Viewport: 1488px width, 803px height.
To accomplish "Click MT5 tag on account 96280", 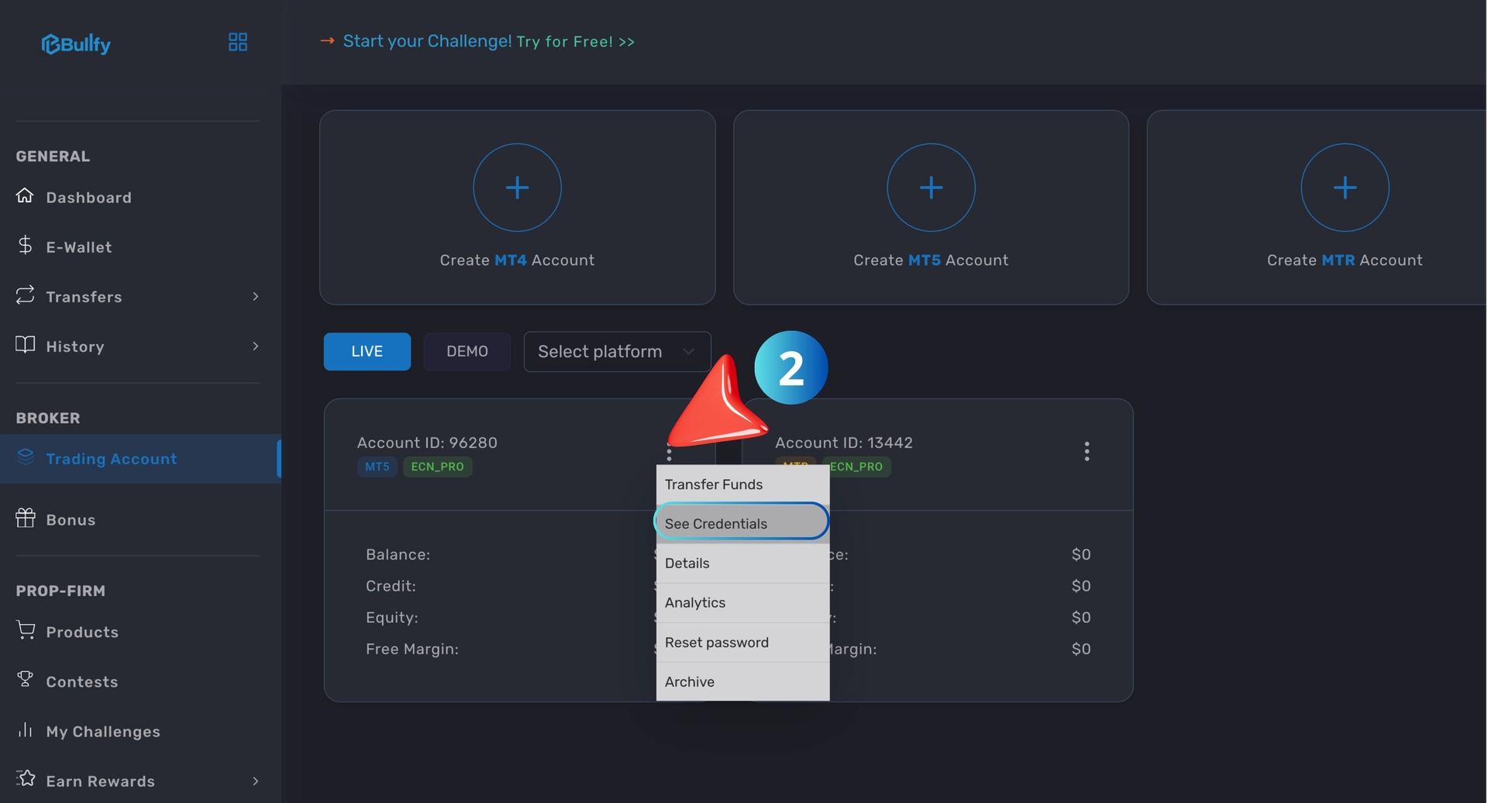I will 377,467.
